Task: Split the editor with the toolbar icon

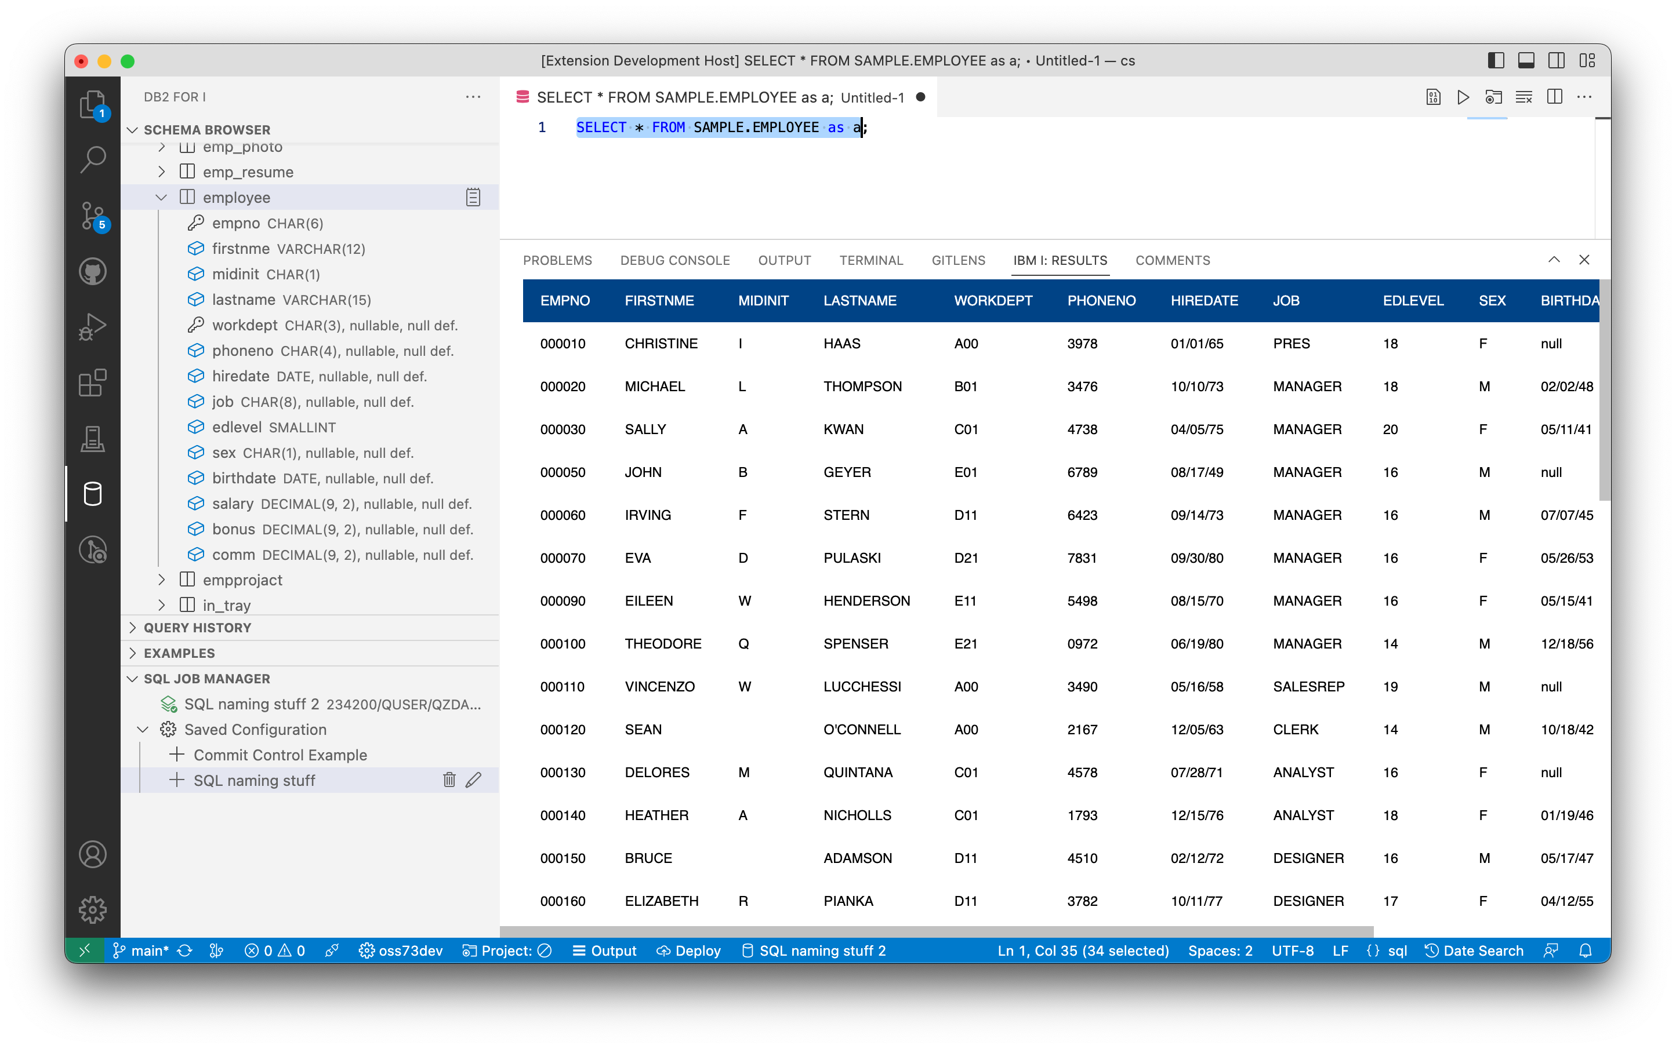Action: (x=1554, y=97)
